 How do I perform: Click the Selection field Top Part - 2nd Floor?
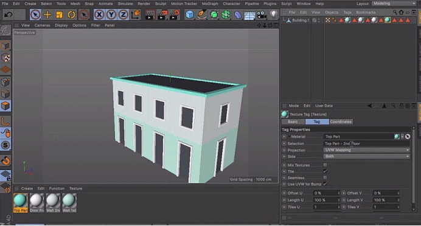tap(366, 144)
